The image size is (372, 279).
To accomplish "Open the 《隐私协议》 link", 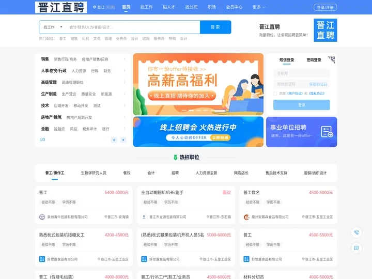I will [317, 94].
